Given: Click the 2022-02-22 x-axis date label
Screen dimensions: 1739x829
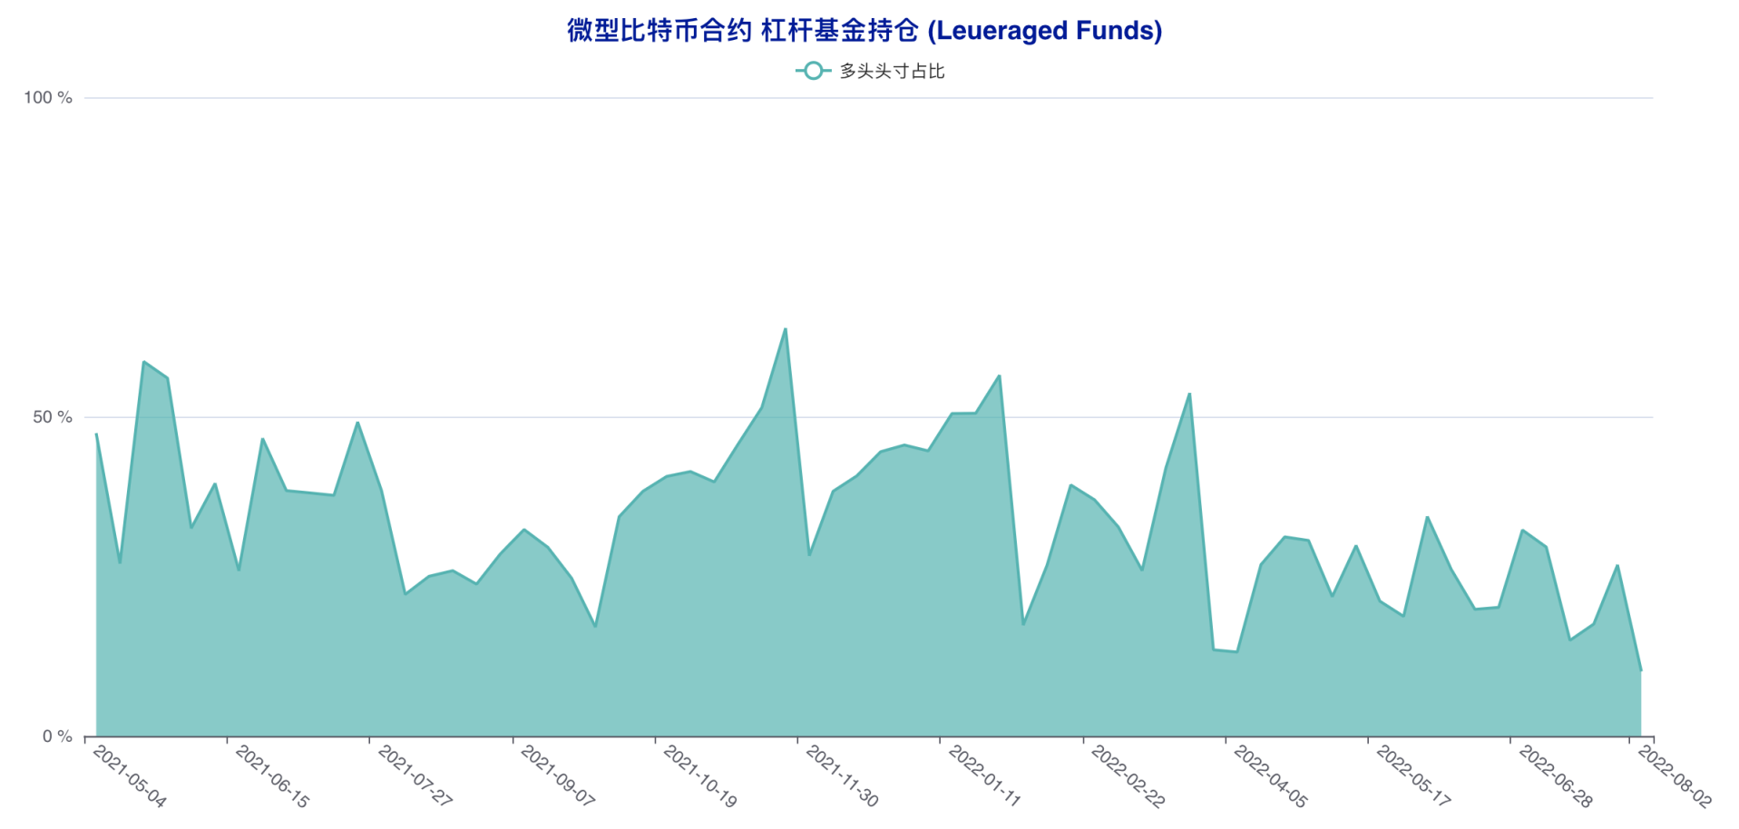Looking at the screenshot, I should click(x=1128, y=776).
